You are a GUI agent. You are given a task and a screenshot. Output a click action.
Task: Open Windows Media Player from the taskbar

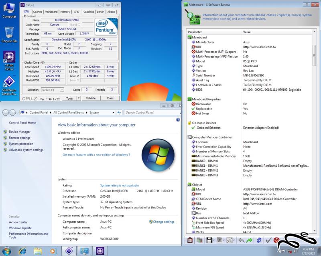pyautogui.click(x=53, y=251)
